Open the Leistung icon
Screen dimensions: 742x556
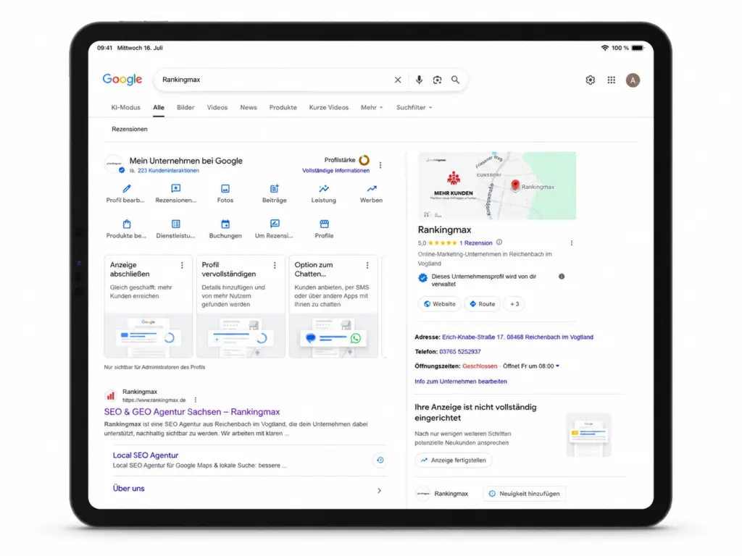click(324, 189)
